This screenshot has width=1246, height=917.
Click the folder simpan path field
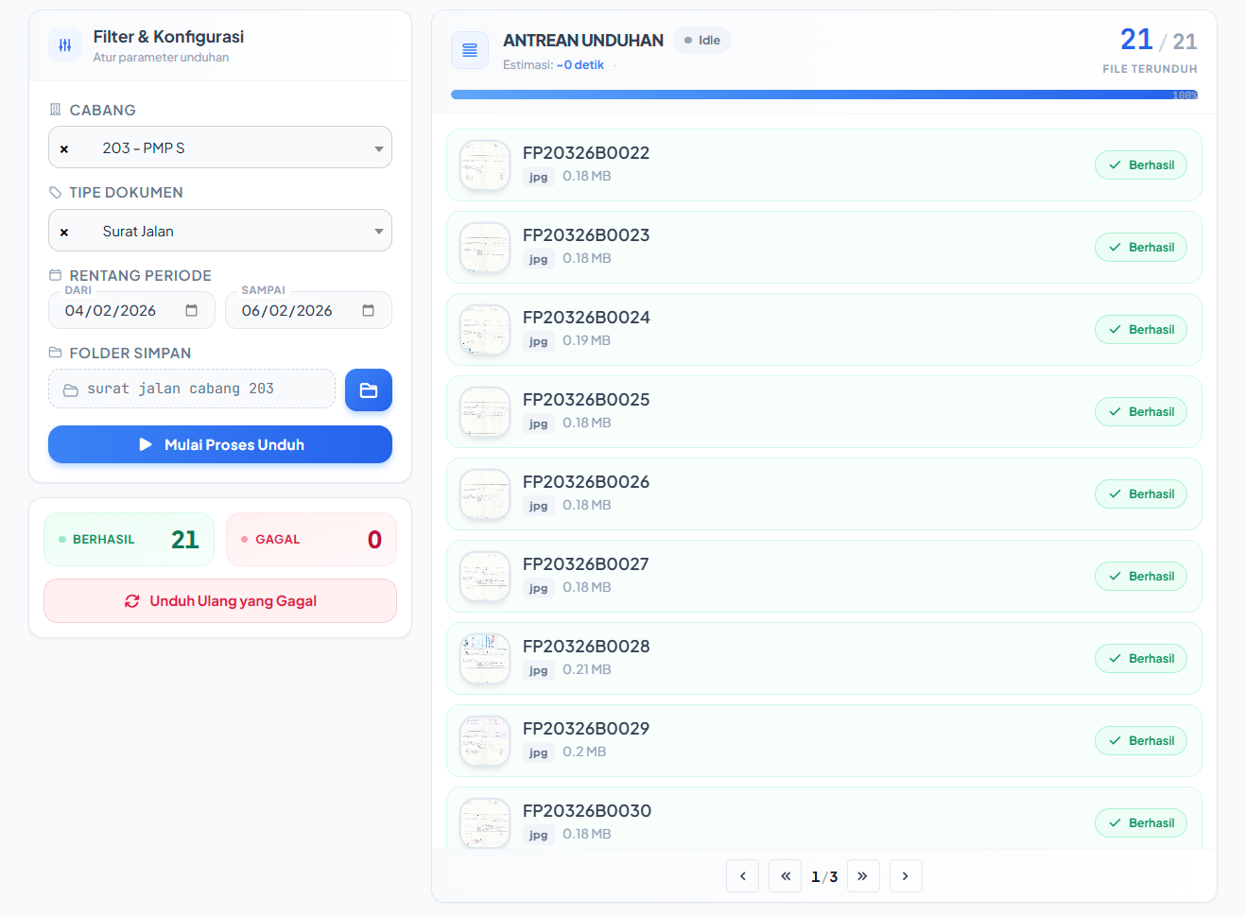(192, 389)
